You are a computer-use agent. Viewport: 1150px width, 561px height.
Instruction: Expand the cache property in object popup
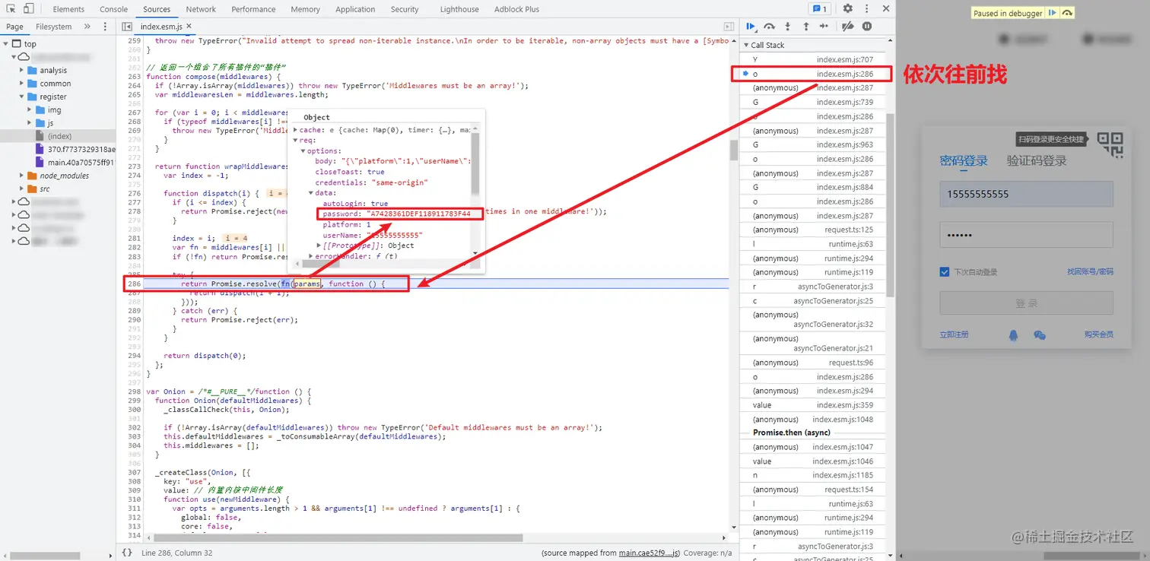click(x=295, y=130)
